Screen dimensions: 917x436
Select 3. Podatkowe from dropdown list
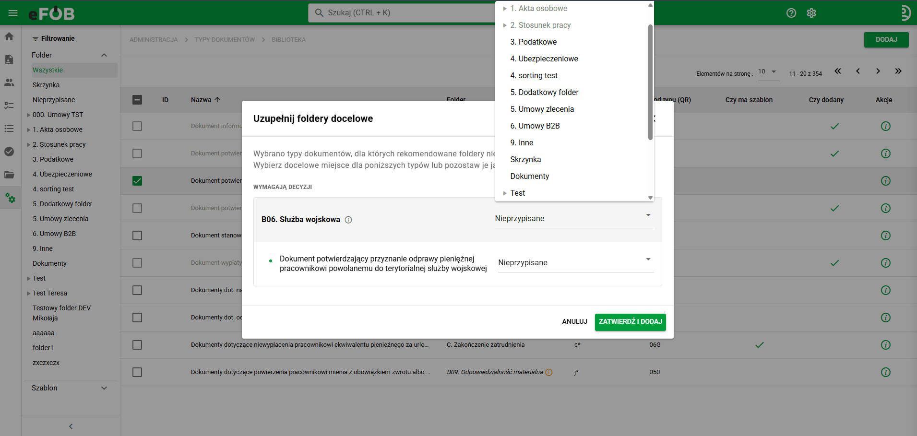pos(534,42)
